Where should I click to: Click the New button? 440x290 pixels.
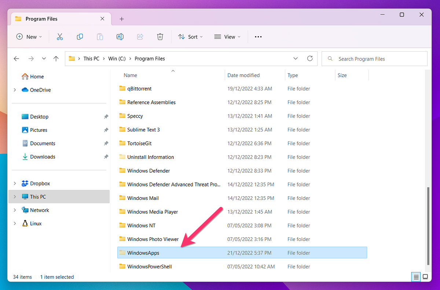click(29, 37)
